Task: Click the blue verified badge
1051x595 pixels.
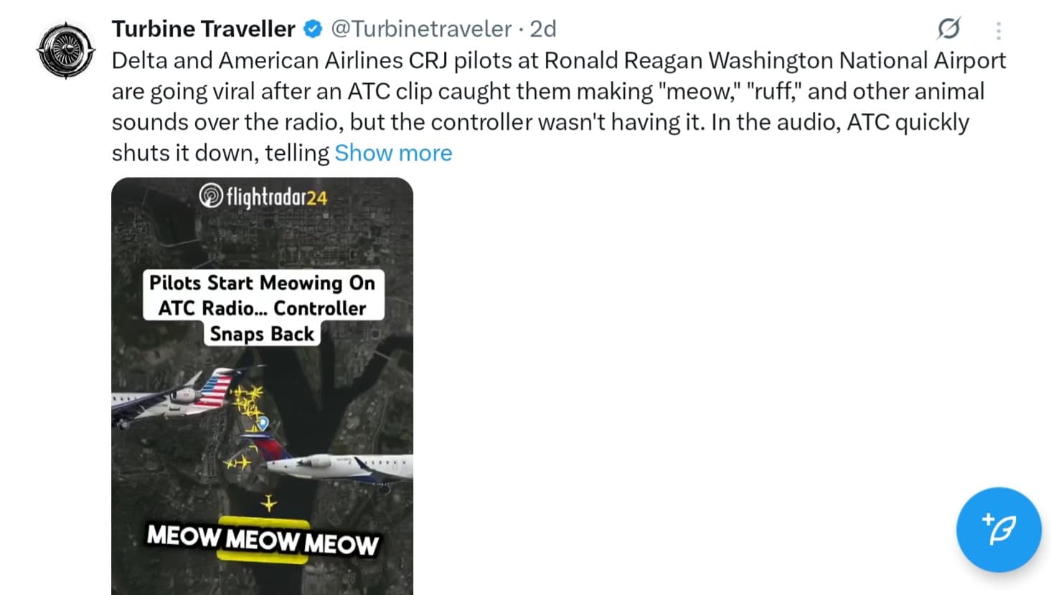Action: [x=313, y=29]
